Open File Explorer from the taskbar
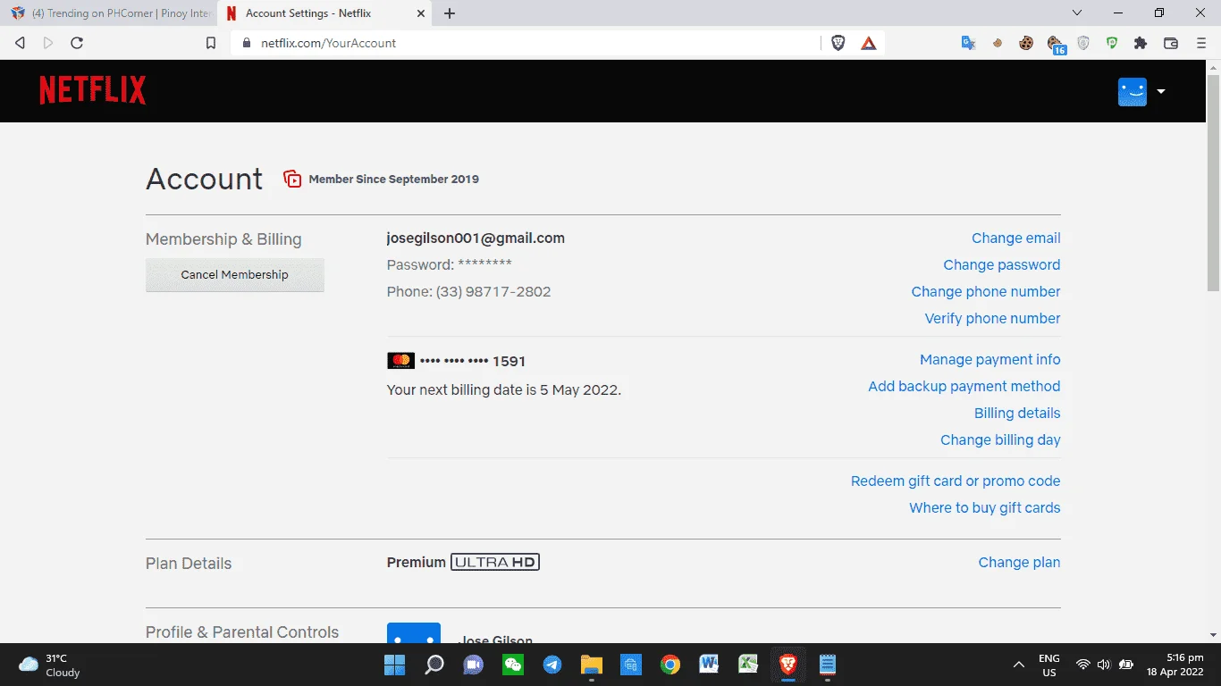This screenshot has height=686, width=1221. pyautogui.click(x=592, y=665)
